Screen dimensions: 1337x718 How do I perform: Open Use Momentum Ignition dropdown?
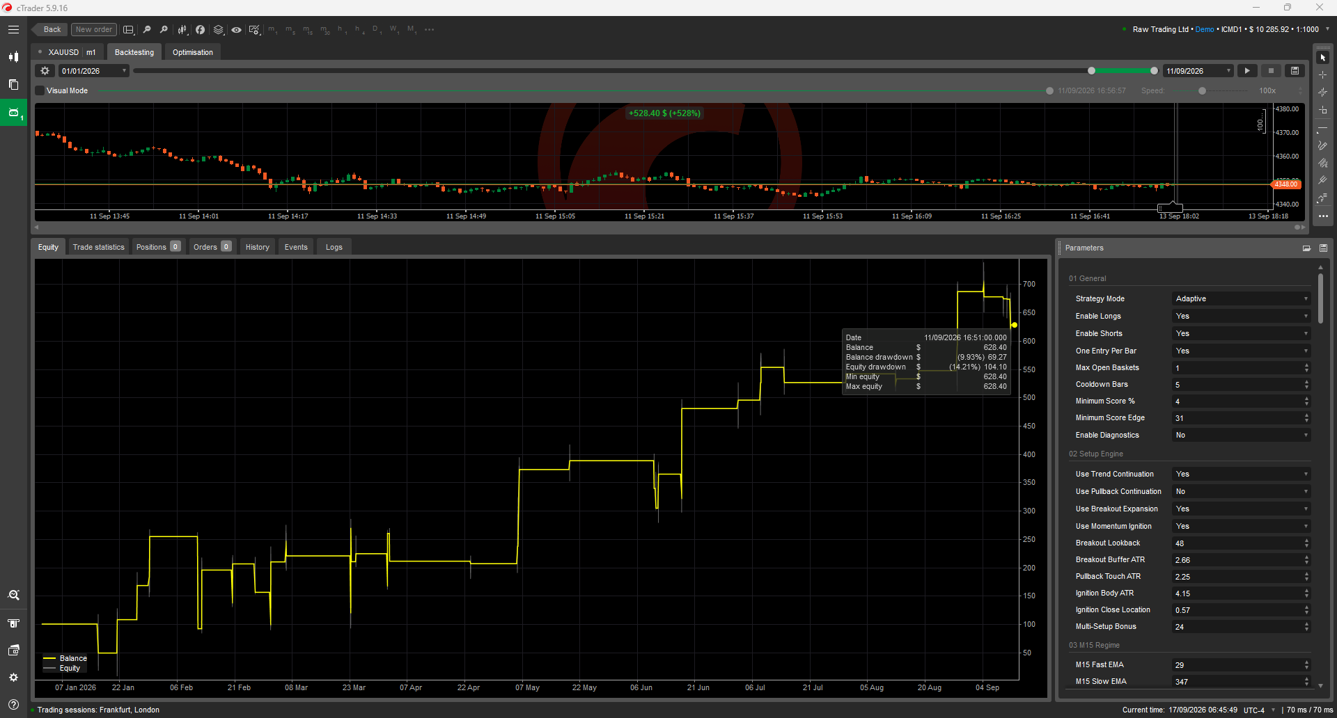(x=1241, y=527)
